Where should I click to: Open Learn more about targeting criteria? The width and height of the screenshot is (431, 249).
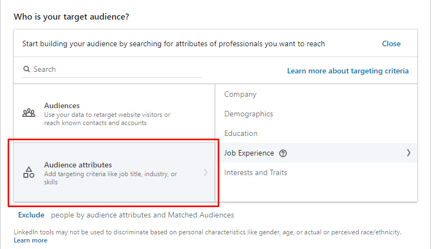pyautogui.click(x=348, y=71)
